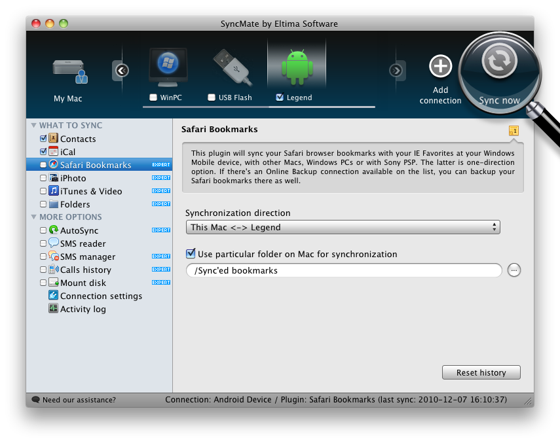Click the Sync'ed bookmarks folder path field
Image resolution: width=560 pixels, height=443 pixels.
(x=344, y=270)
